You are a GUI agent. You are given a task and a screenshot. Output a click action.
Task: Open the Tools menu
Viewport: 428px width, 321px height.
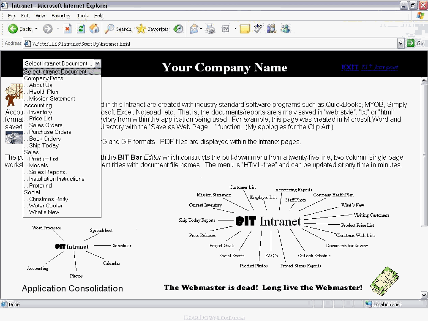coord(82,16)
